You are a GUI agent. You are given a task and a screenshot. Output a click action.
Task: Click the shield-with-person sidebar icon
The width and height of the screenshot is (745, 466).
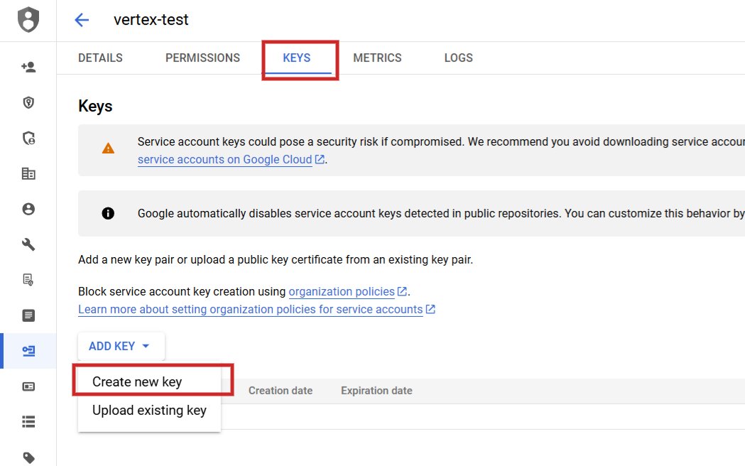[28, 139]
